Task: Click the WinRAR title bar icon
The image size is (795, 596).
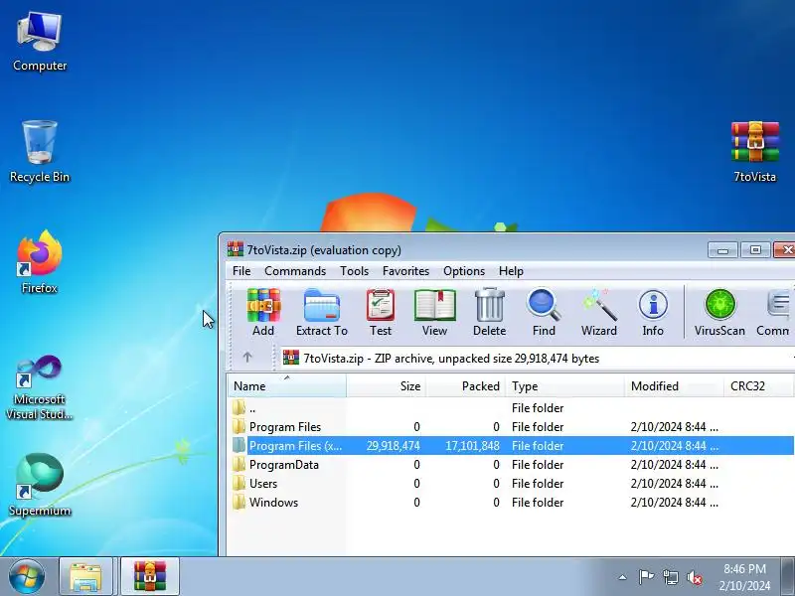Action: [236, 249]
